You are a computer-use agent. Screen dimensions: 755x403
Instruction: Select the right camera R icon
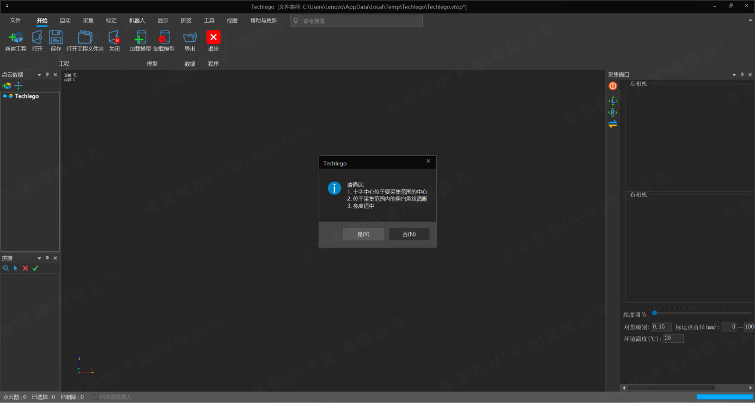point(613,113)
